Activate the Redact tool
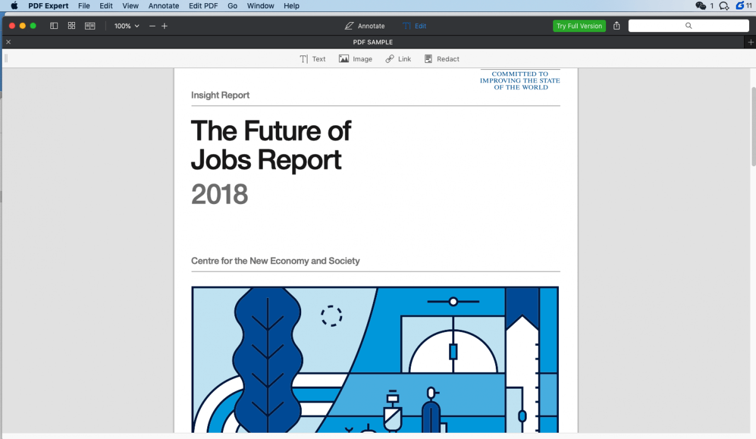The width and height of the screenshot is (756, 439). (x=442, y=59)
